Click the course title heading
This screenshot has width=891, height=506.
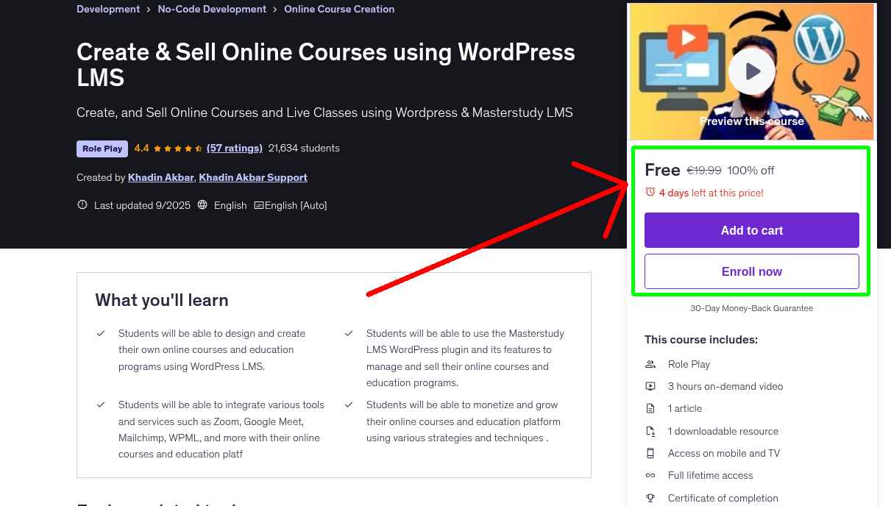[x=326, y=64]
